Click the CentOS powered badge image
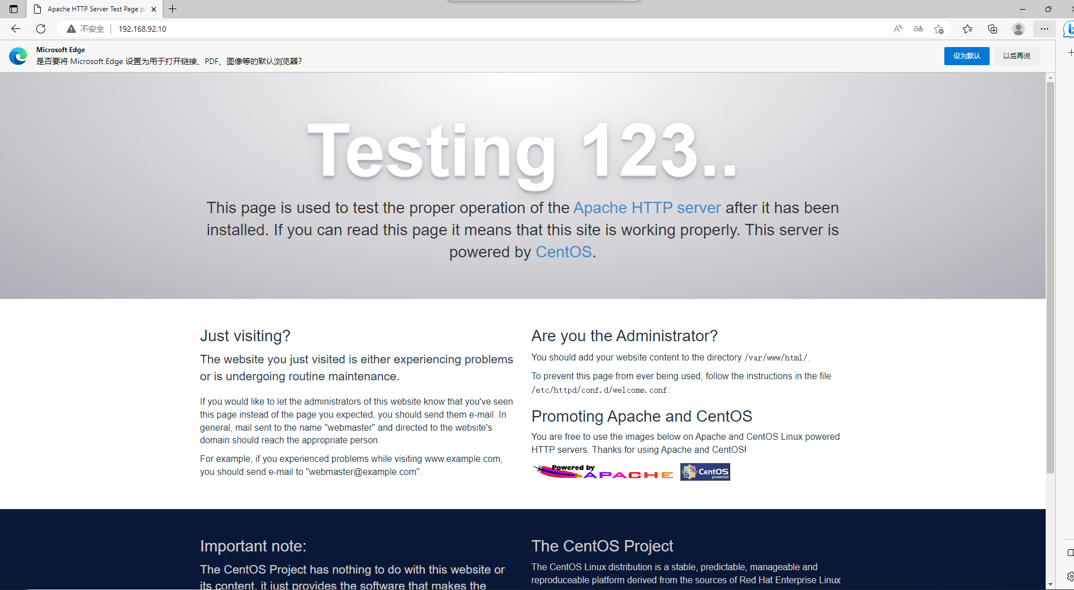This screenshot has height=590, width=1074. point(705,472)
